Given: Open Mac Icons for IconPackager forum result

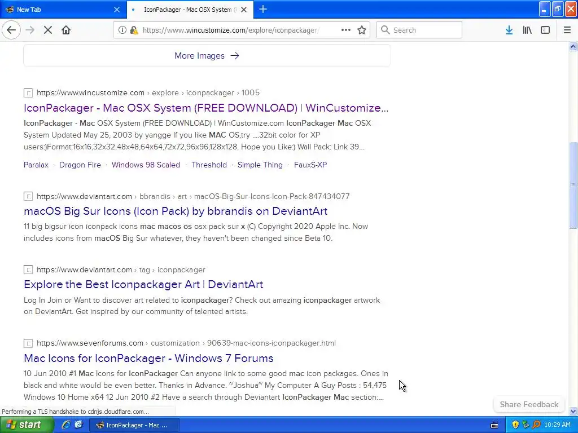Looking at the screenshot, I should click(148, 358).
